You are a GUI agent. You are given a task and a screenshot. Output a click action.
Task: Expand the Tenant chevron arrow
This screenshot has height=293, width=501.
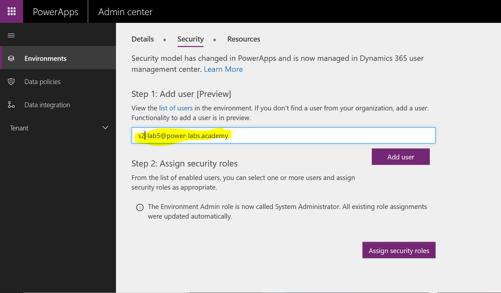(105, 128)
